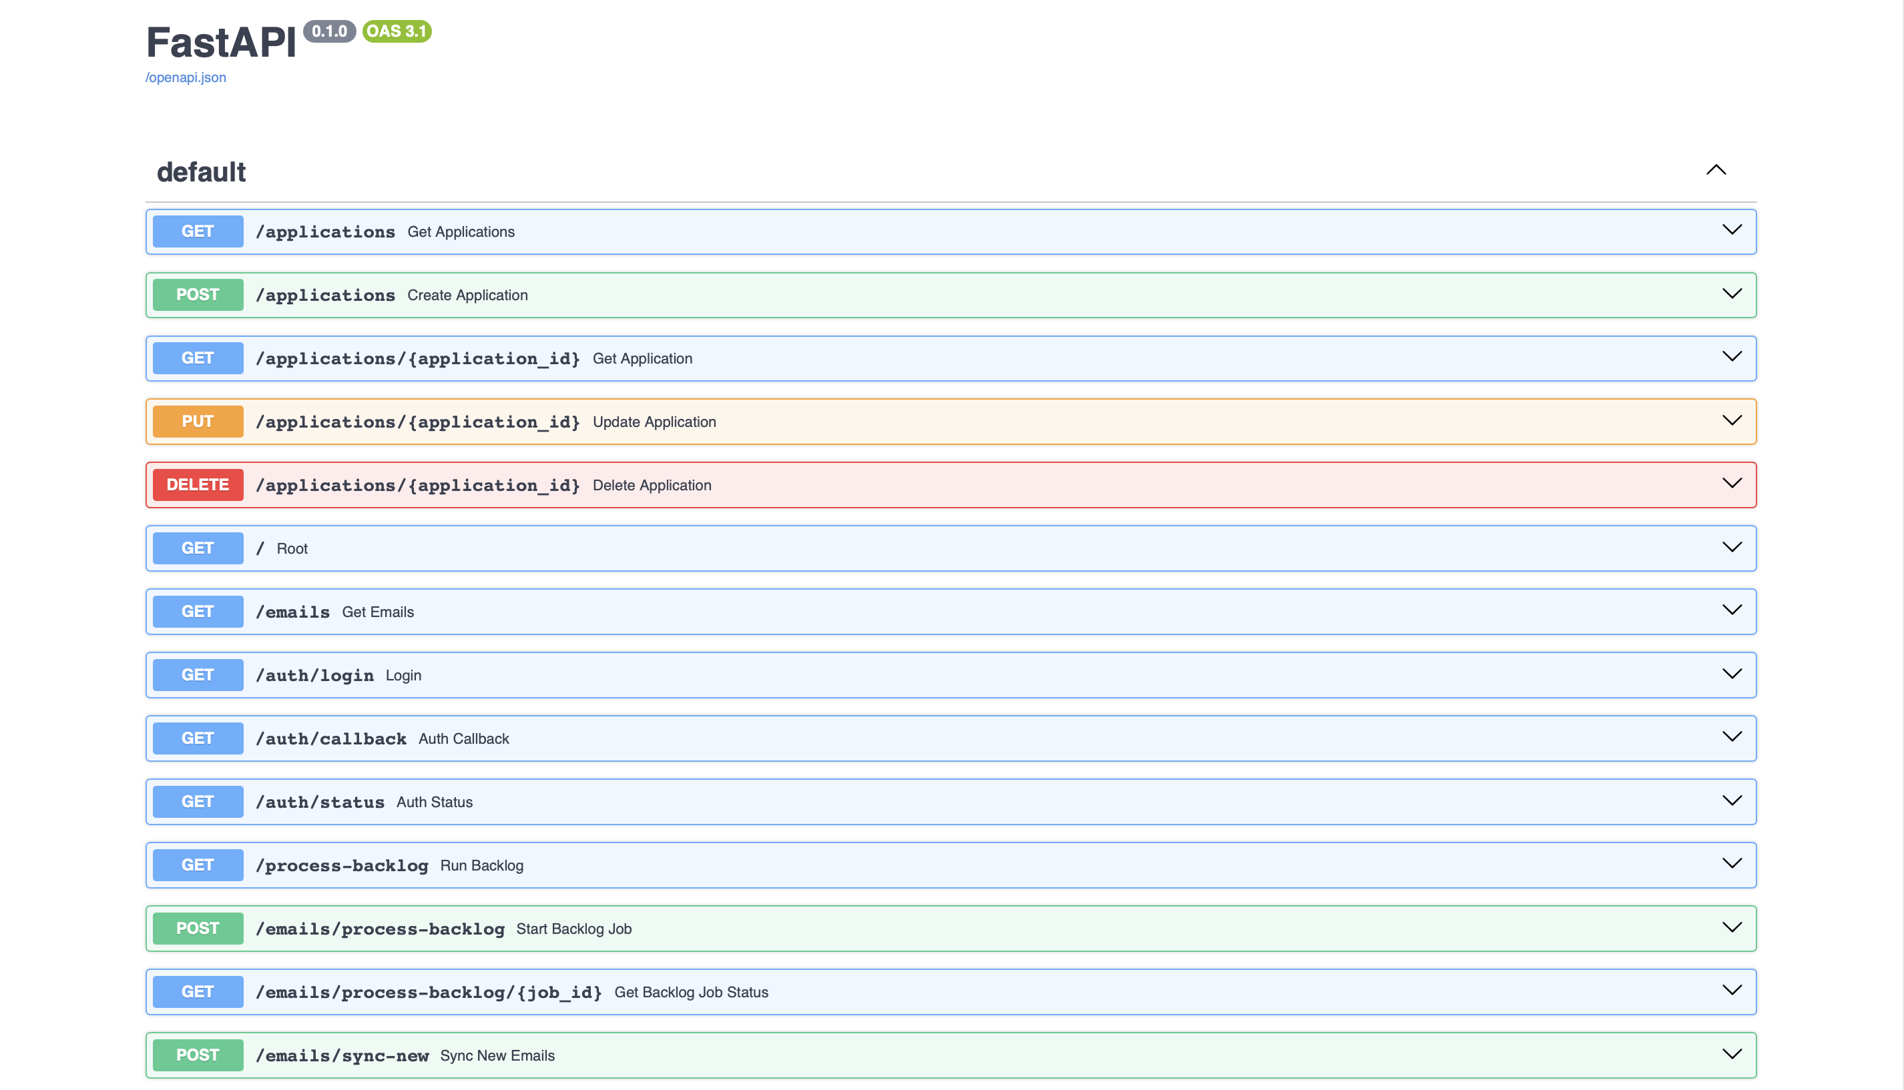Image resolution: width=1904 pixels, height=1090 pixels.
Task: Expand chevron for Delete Application row
Action: pyautogui.click(x=1732, y=483)
